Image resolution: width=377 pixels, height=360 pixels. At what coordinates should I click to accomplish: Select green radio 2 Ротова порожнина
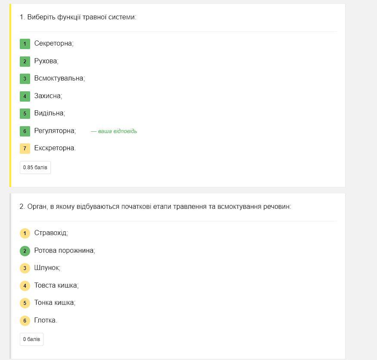pyautogui.click(x=25, y=251)
